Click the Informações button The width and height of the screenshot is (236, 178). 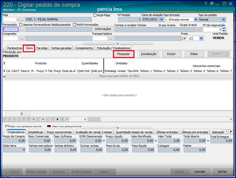pyautogui.click(x=103, y=29)
